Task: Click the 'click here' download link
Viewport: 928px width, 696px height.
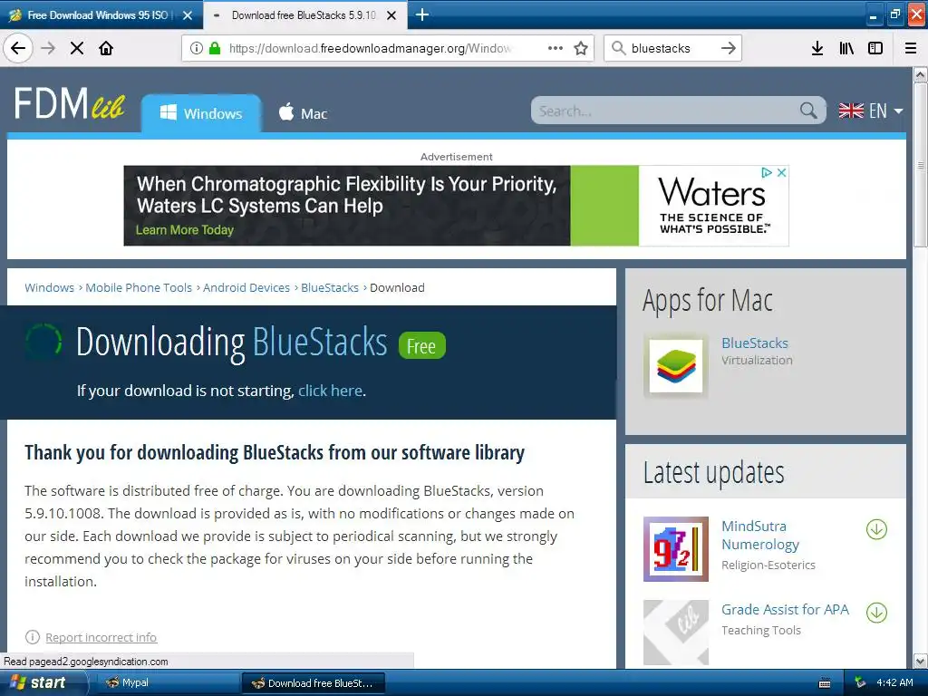Action: 330,391
